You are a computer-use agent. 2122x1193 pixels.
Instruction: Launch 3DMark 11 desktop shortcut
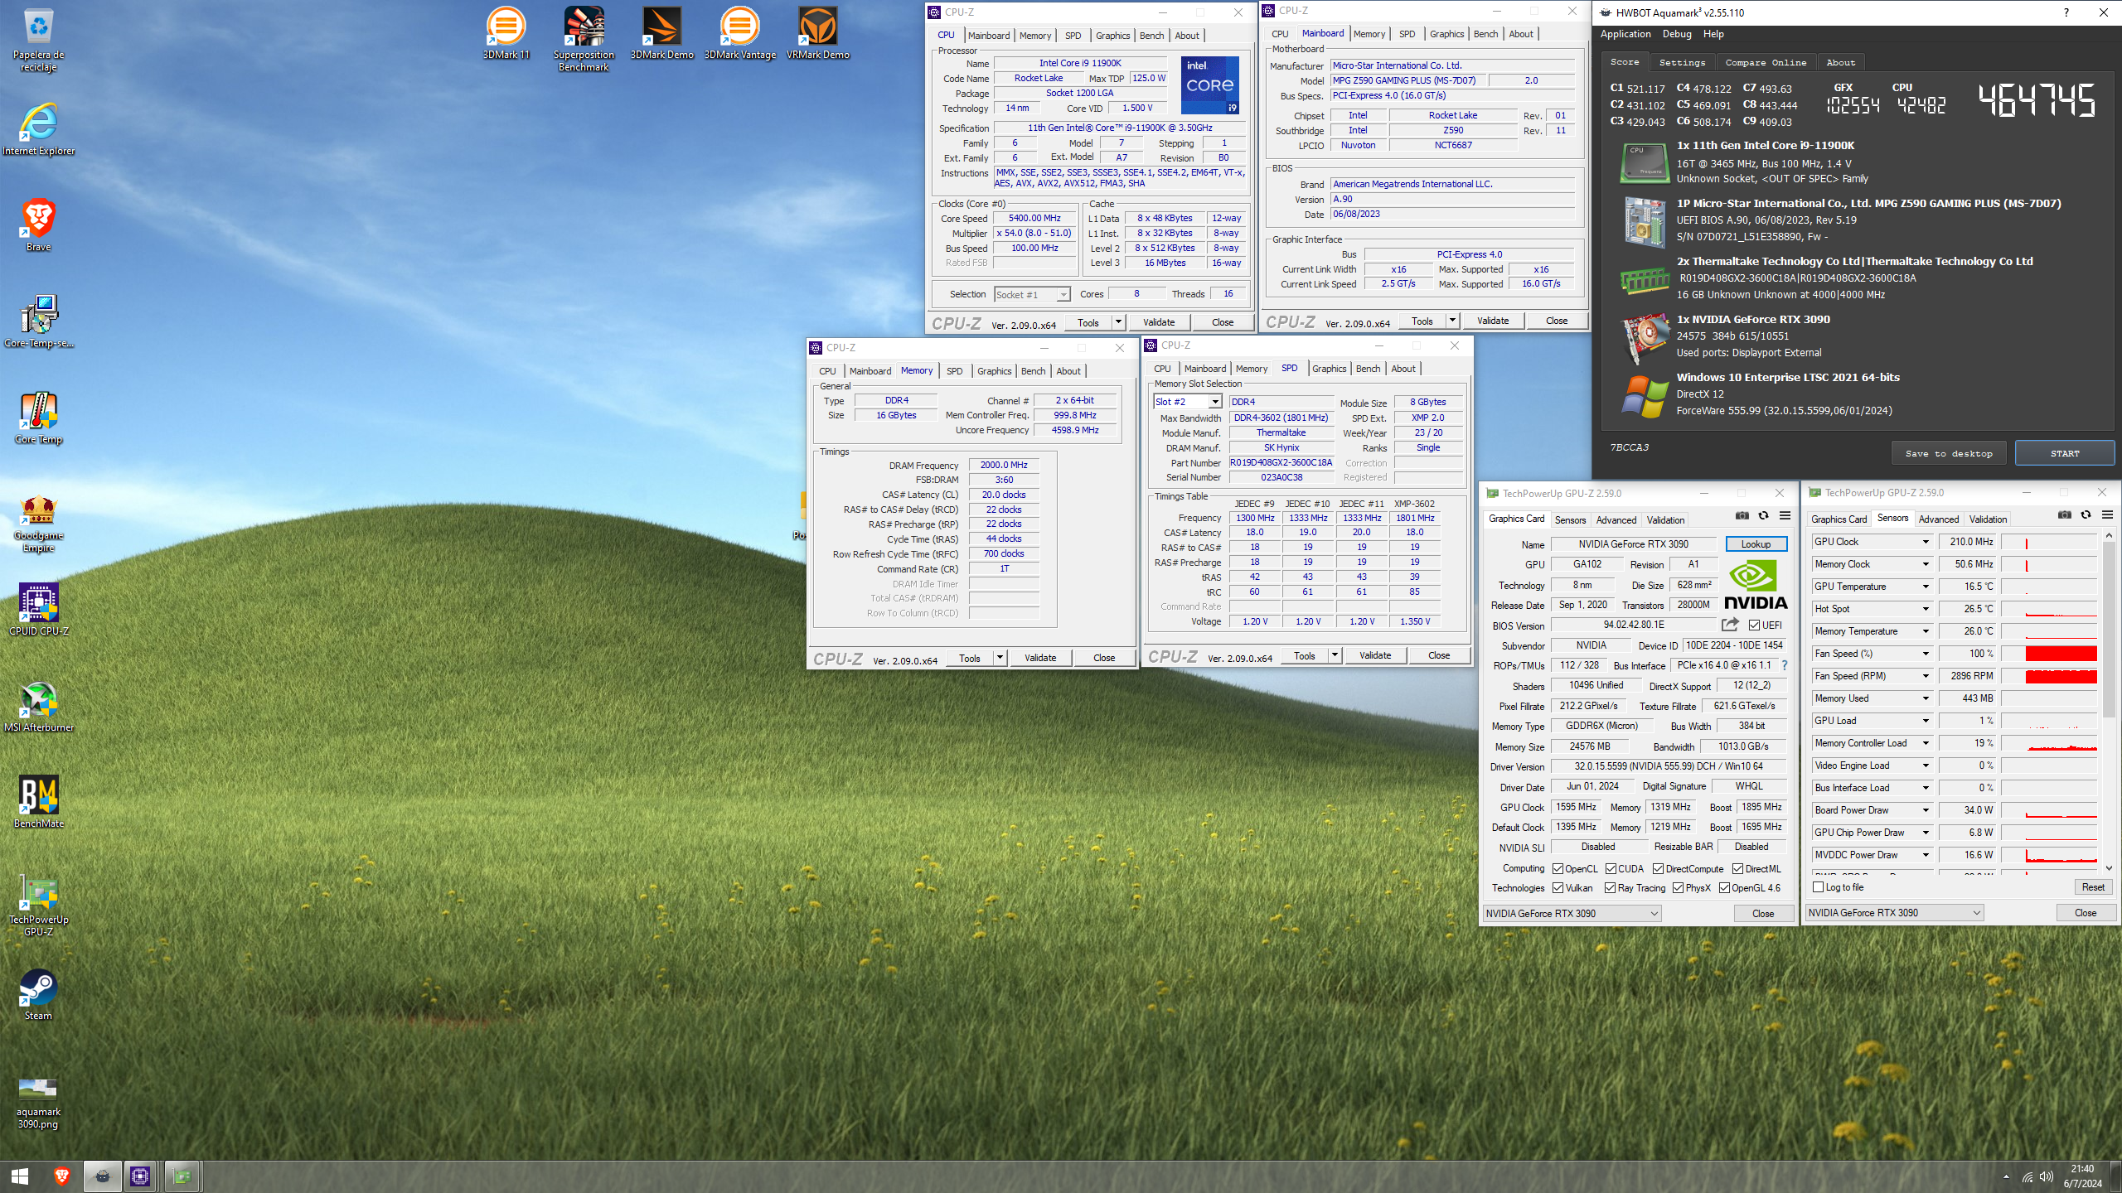[x=506, y=33]
